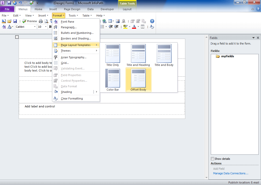Click Preview icon in Quick Access Toolbar
261x185 pixels.
coord(31,3)
